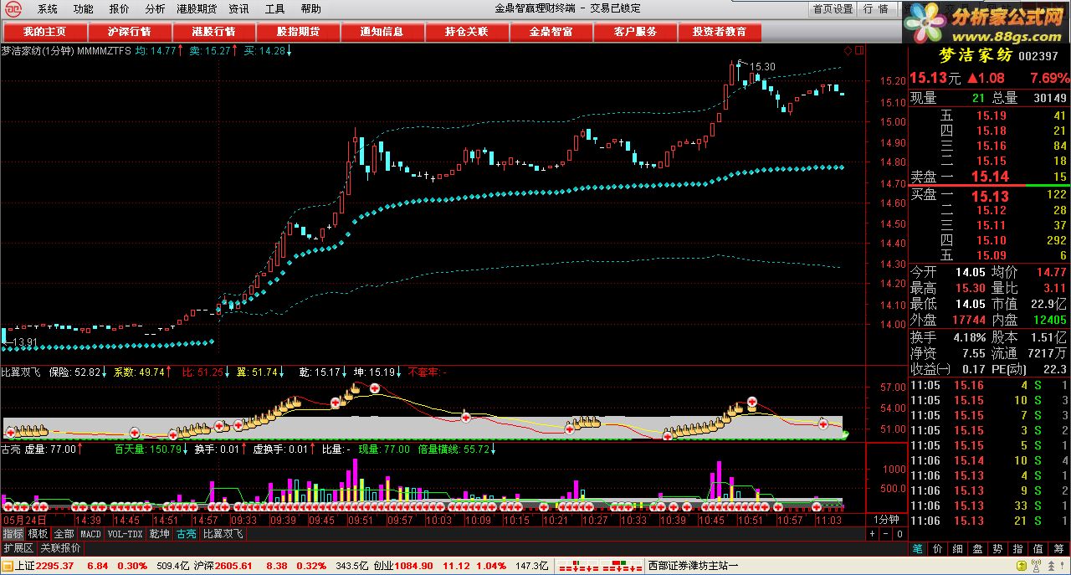The height and width of the screenshot is (575, 1071).
Task: Click 卖盘 一 price 15.14
Action: pos(990,177)
